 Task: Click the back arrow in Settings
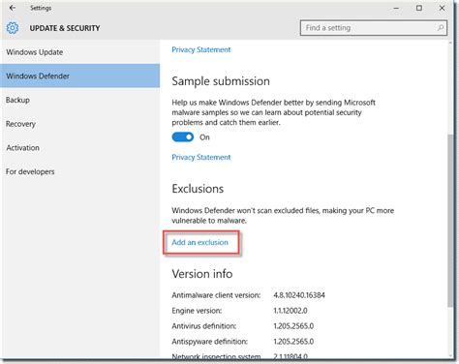[x=13, y=8]
